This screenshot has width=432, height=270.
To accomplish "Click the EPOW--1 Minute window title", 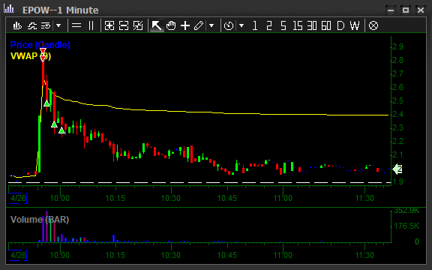I will 60,10.
